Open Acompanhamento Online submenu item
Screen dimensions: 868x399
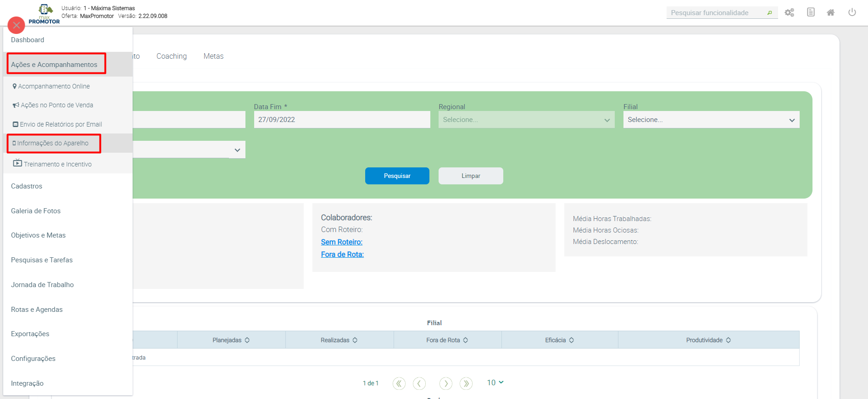[x=68, y=86]
